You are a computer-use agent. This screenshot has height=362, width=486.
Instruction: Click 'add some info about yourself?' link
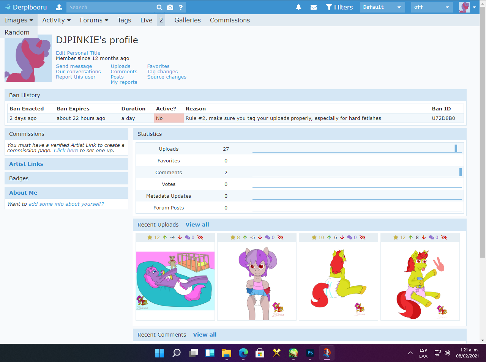pyautogui.click(x=66, y=204)
